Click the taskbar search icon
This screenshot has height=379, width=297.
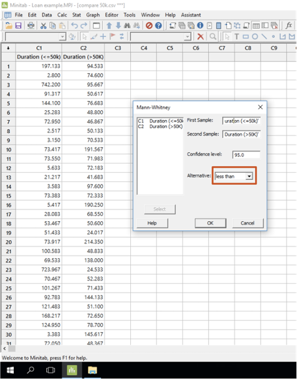point(31,370)
